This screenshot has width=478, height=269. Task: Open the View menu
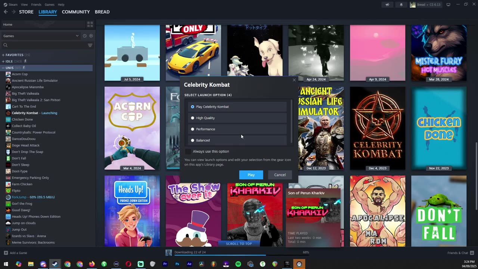(24, 4)
